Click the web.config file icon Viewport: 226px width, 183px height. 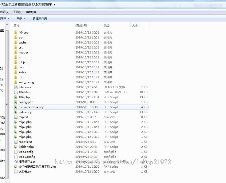click(16, 152)
